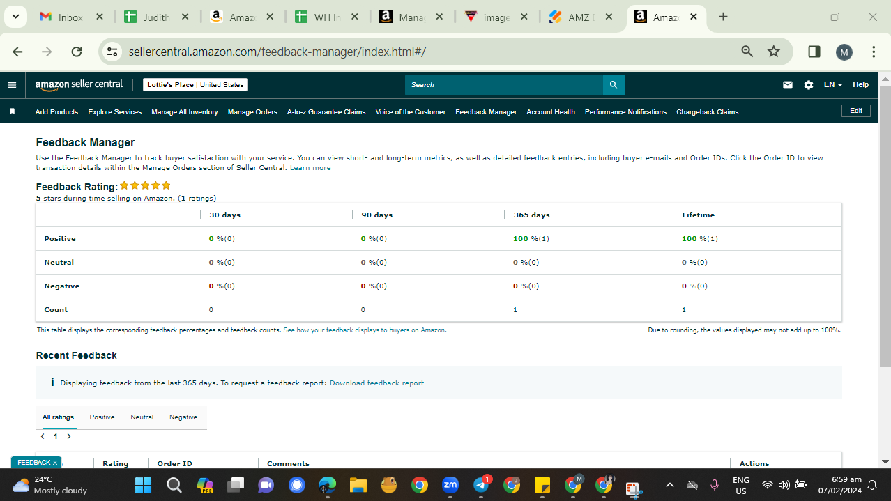Click the page vertical scrollbar
Viewport: 891px width, 501px height.
(885, 226)
